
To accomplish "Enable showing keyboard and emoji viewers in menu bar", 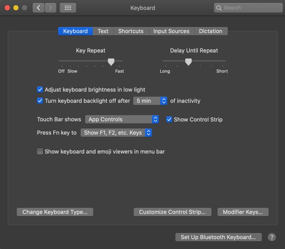I will coord(40,151).
